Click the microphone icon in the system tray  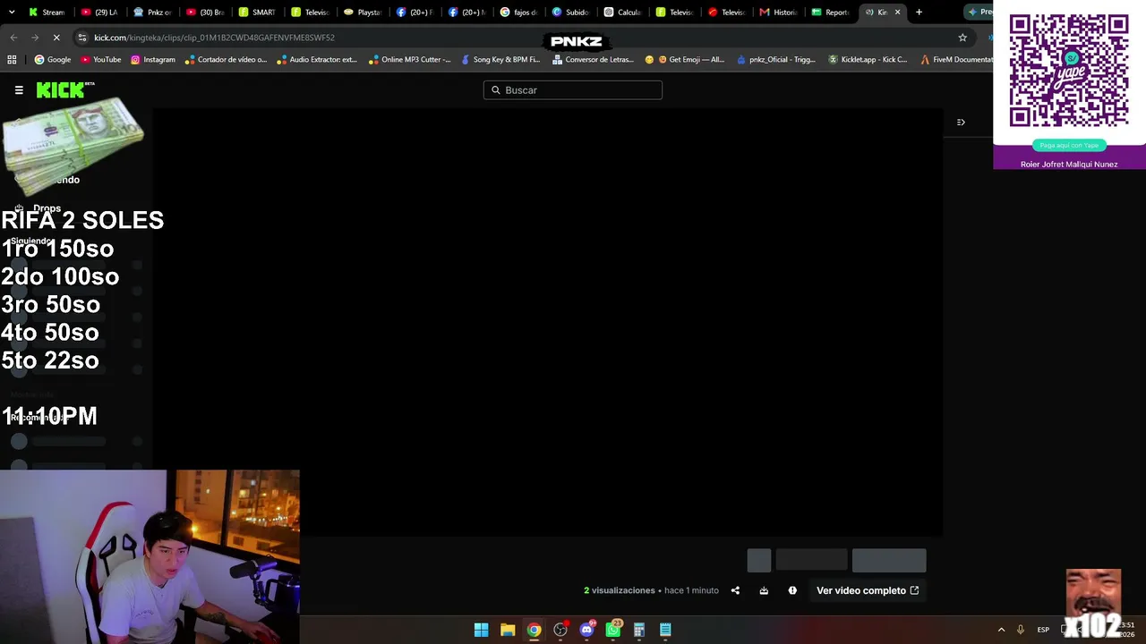point(1020,630)
